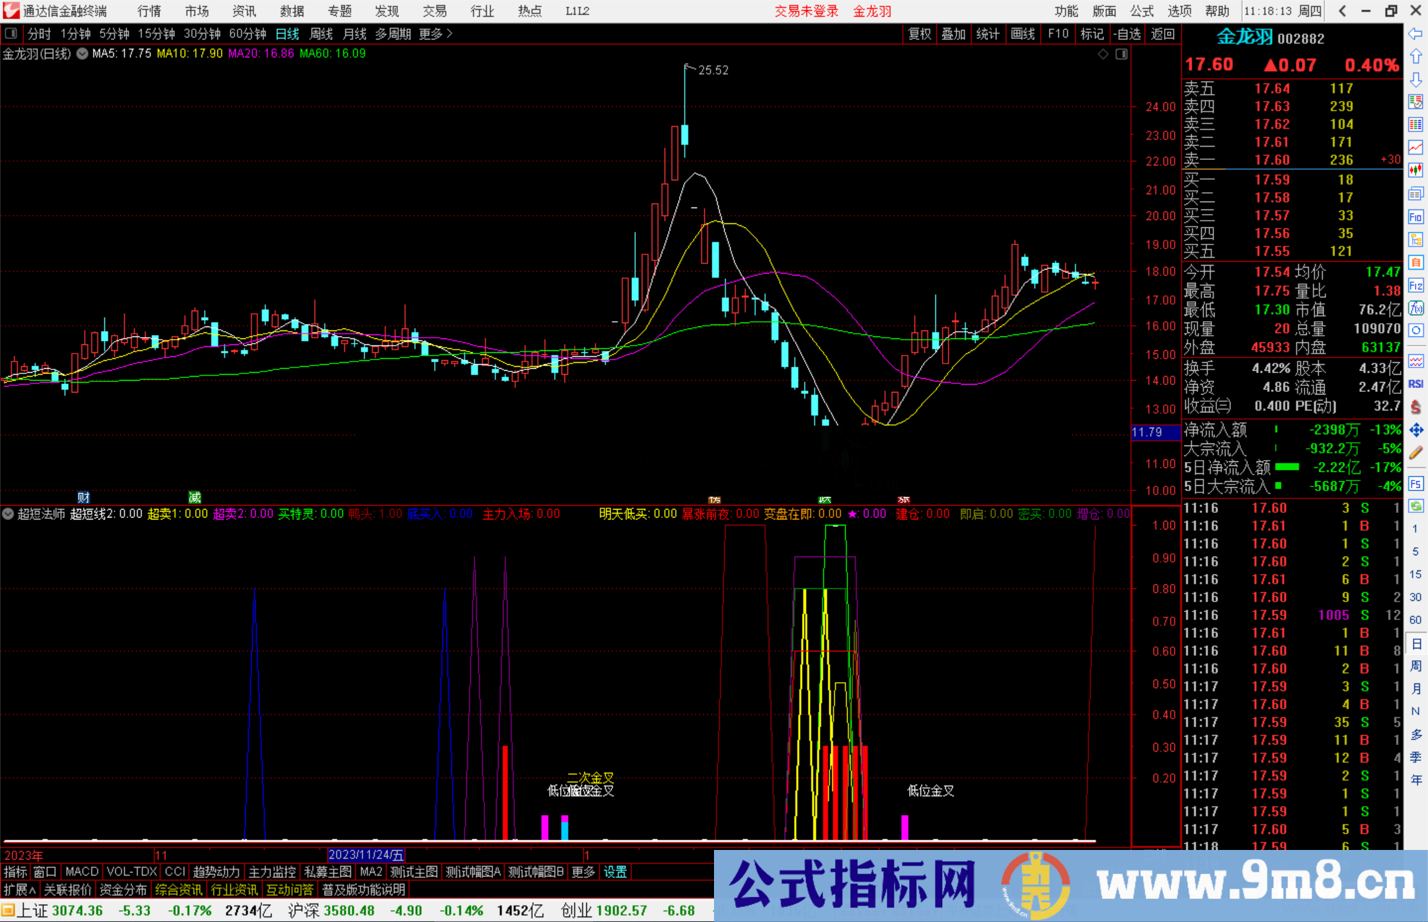The image size is (1428, 922).
Task: Toggle 自选 to add stock to watchlist
Action: 1128,34
